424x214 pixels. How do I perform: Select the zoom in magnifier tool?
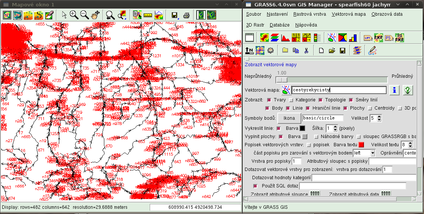tap(74, 15)
